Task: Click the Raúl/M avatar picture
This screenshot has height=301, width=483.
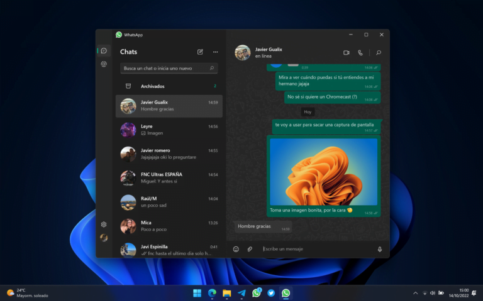Action: 128,202
